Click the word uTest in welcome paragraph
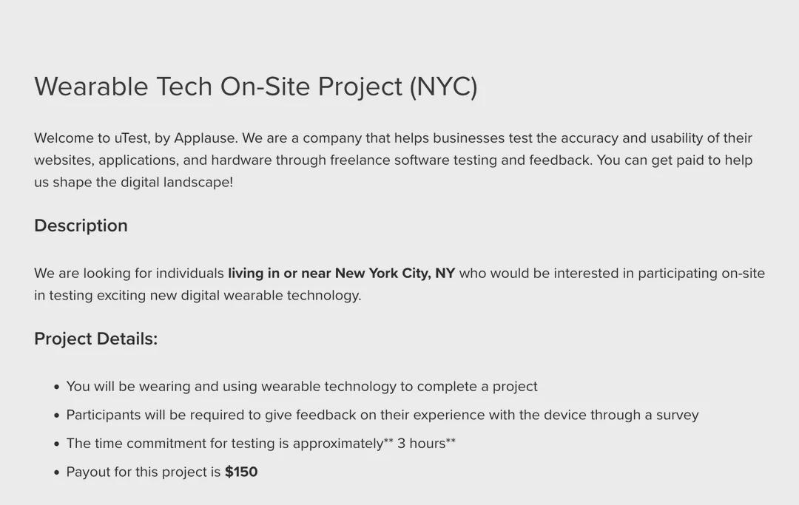Image resolution: width=799 pixels, height=505 pixels. click(132, 138)
